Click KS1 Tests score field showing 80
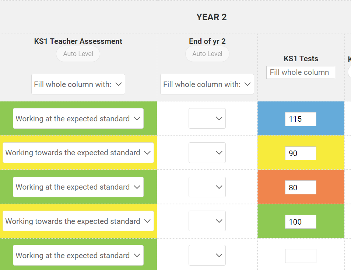The height and width of the screenshot is (270, 351). 301,187
